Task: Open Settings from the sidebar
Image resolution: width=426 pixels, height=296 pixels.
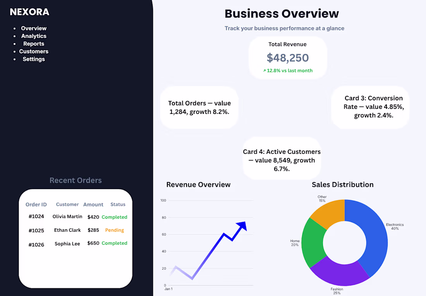Action: (34, 59)
